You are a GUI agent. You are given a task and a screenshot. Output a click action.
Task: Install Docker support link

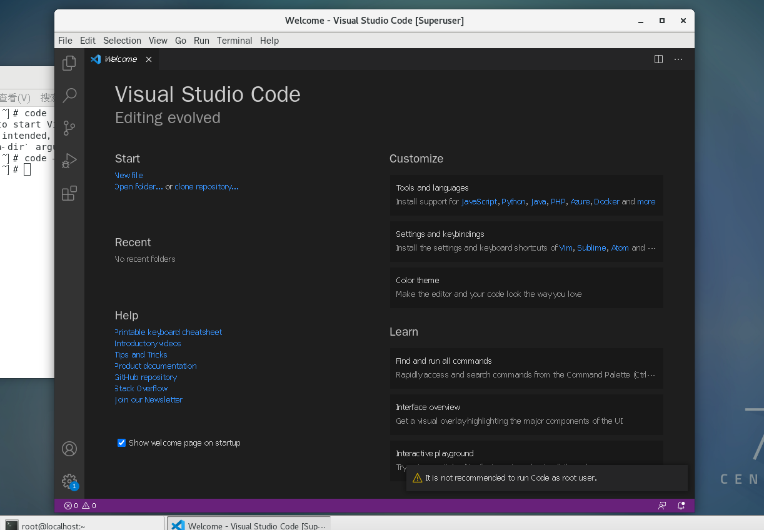click(606, 202)
